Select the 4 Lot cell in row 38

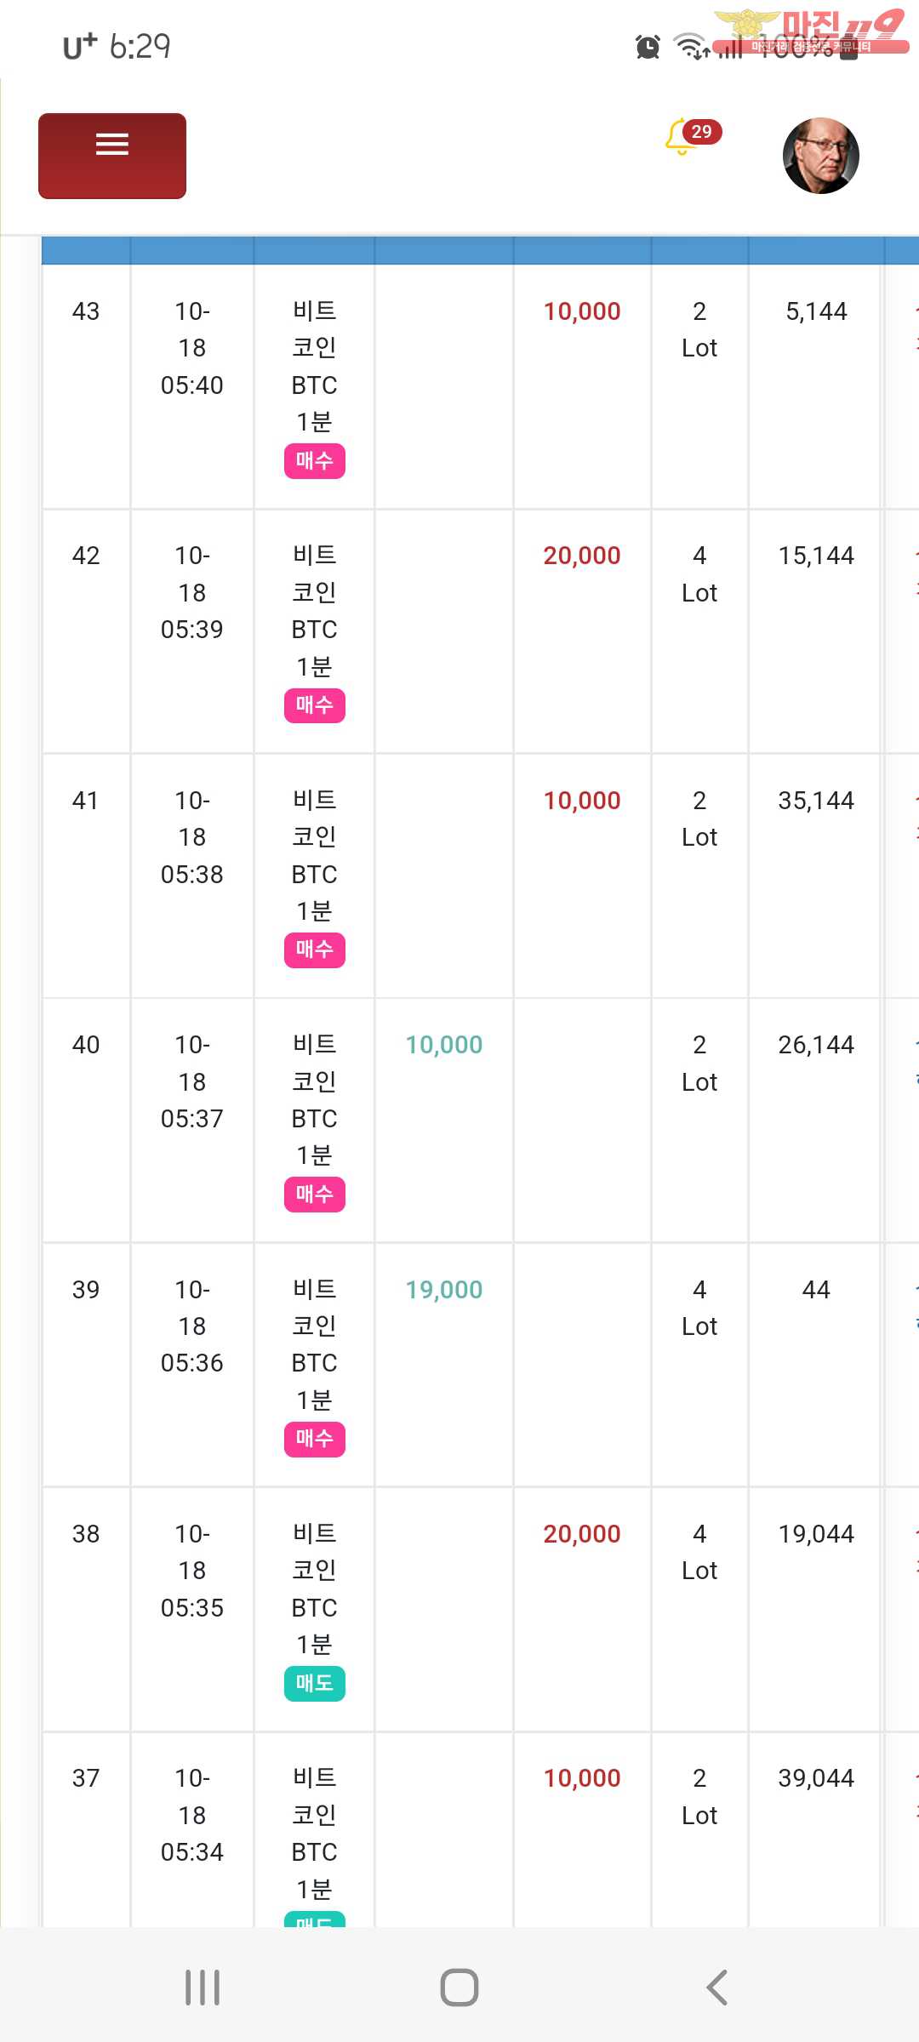point(699,1552)
